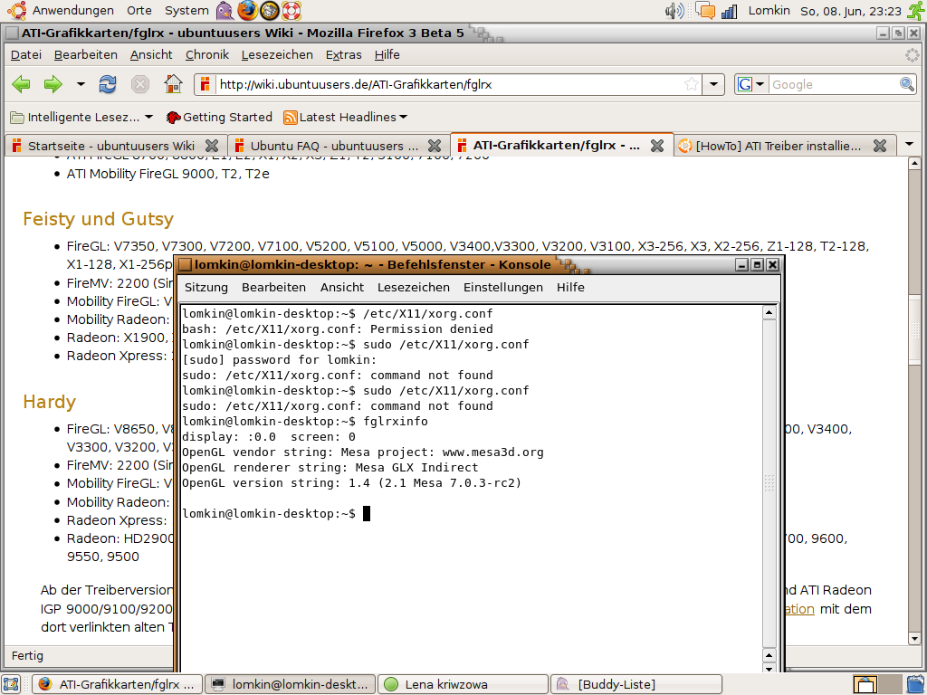
Task: Go forward with the green forward arrow
Action: click(x=53, y=84)
